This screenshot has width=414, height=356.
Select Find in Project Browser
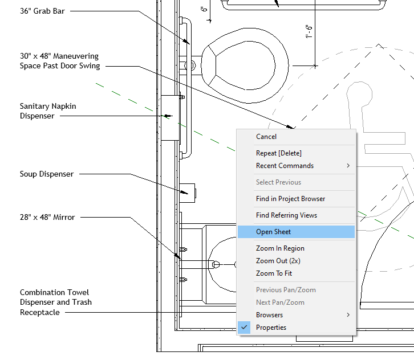[290, 199]
